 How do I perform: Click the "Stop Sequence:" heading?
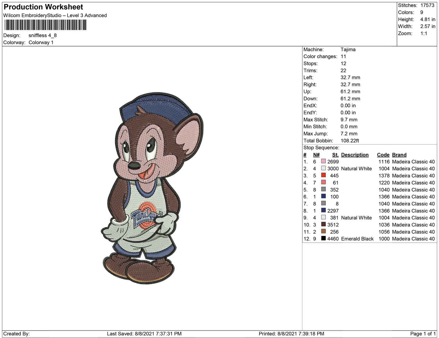click(321, 148)
